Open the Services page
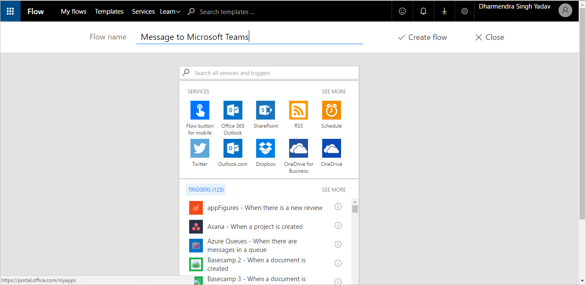This screenshot has height=285, width=586. click(143, 12)
